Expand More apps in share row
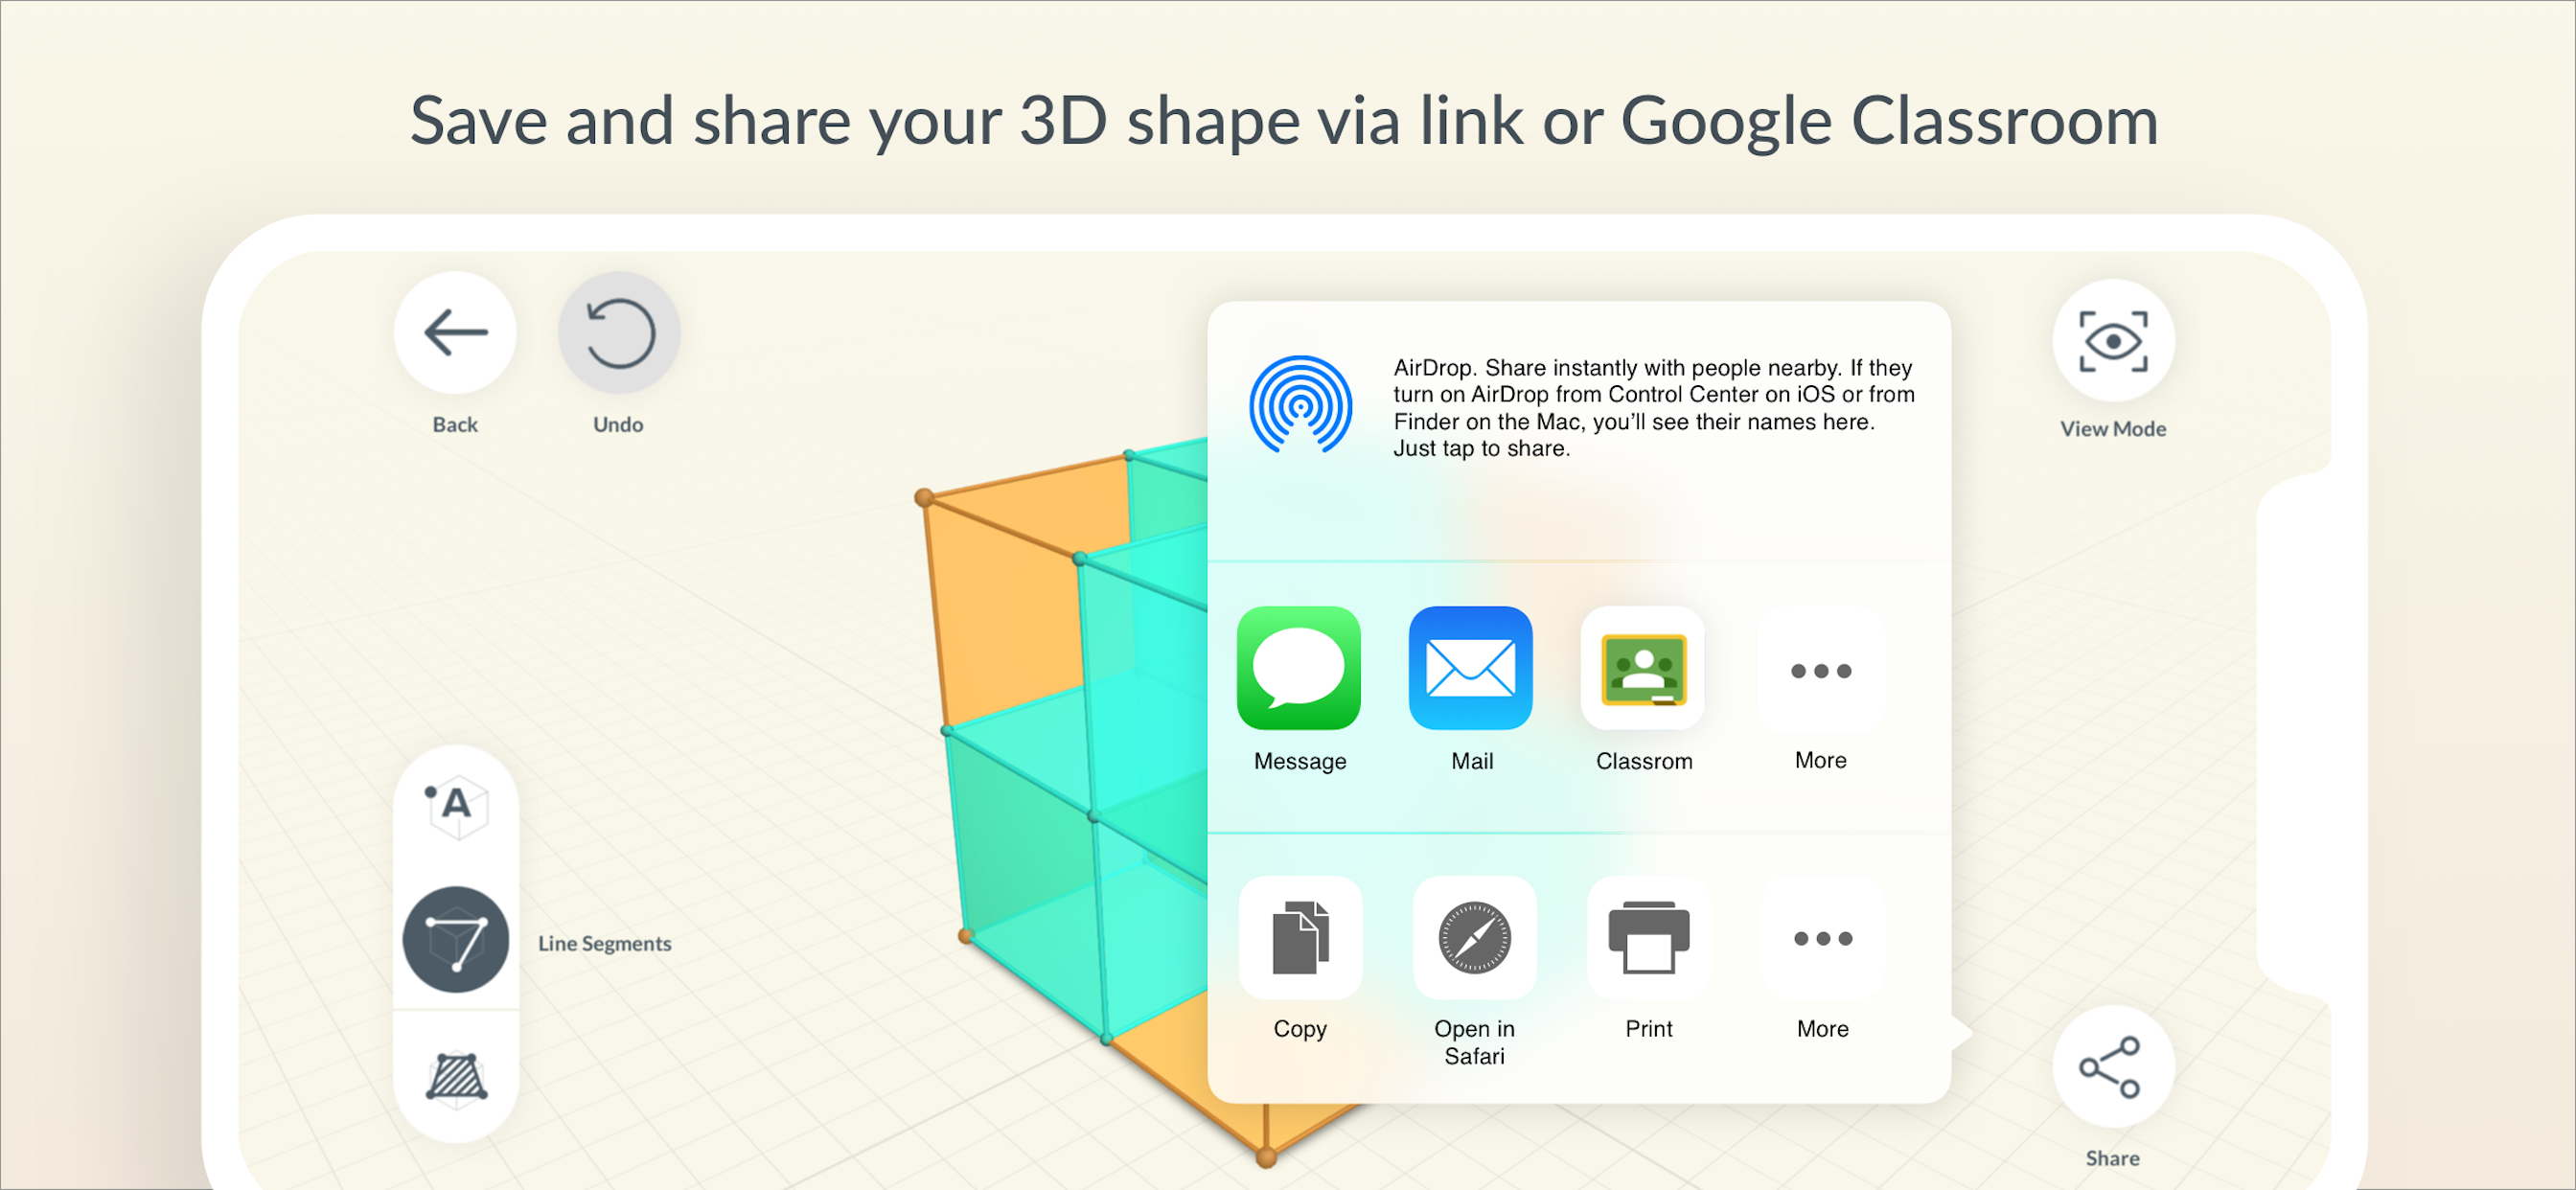 (1820, 670)
